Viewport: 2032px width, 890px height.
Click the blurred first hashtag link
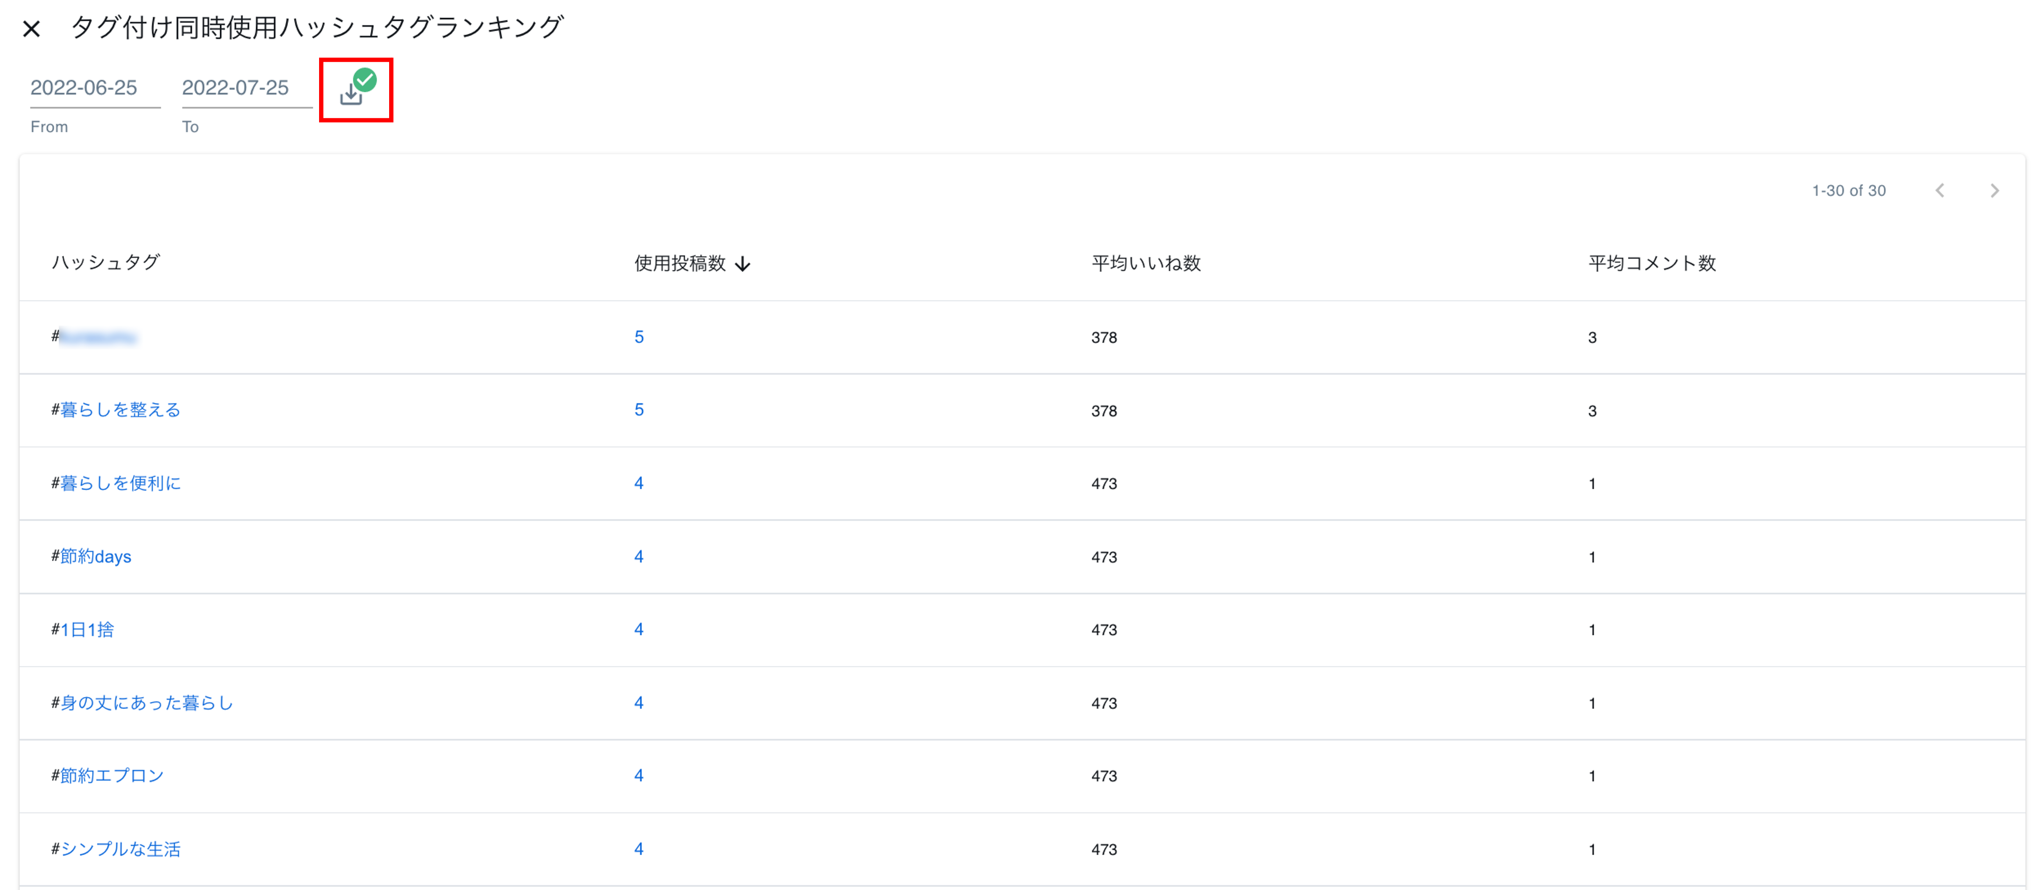[x=98, y=338]
